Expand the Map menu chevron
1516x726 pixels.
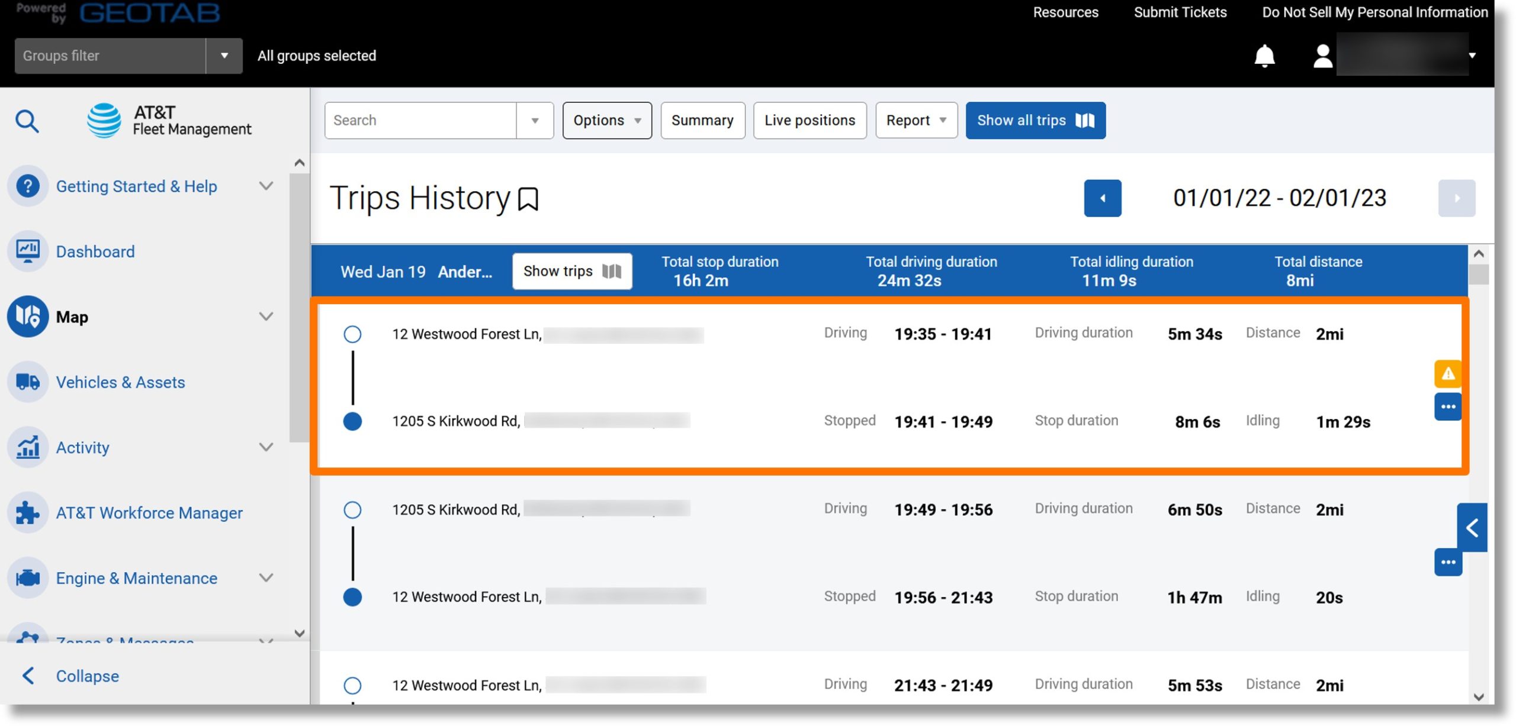[266, 317]
